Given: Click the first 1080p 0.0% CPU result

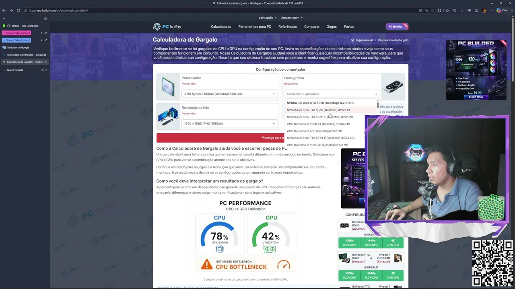Looking at the screenshot, I should (x=349, y=243).
